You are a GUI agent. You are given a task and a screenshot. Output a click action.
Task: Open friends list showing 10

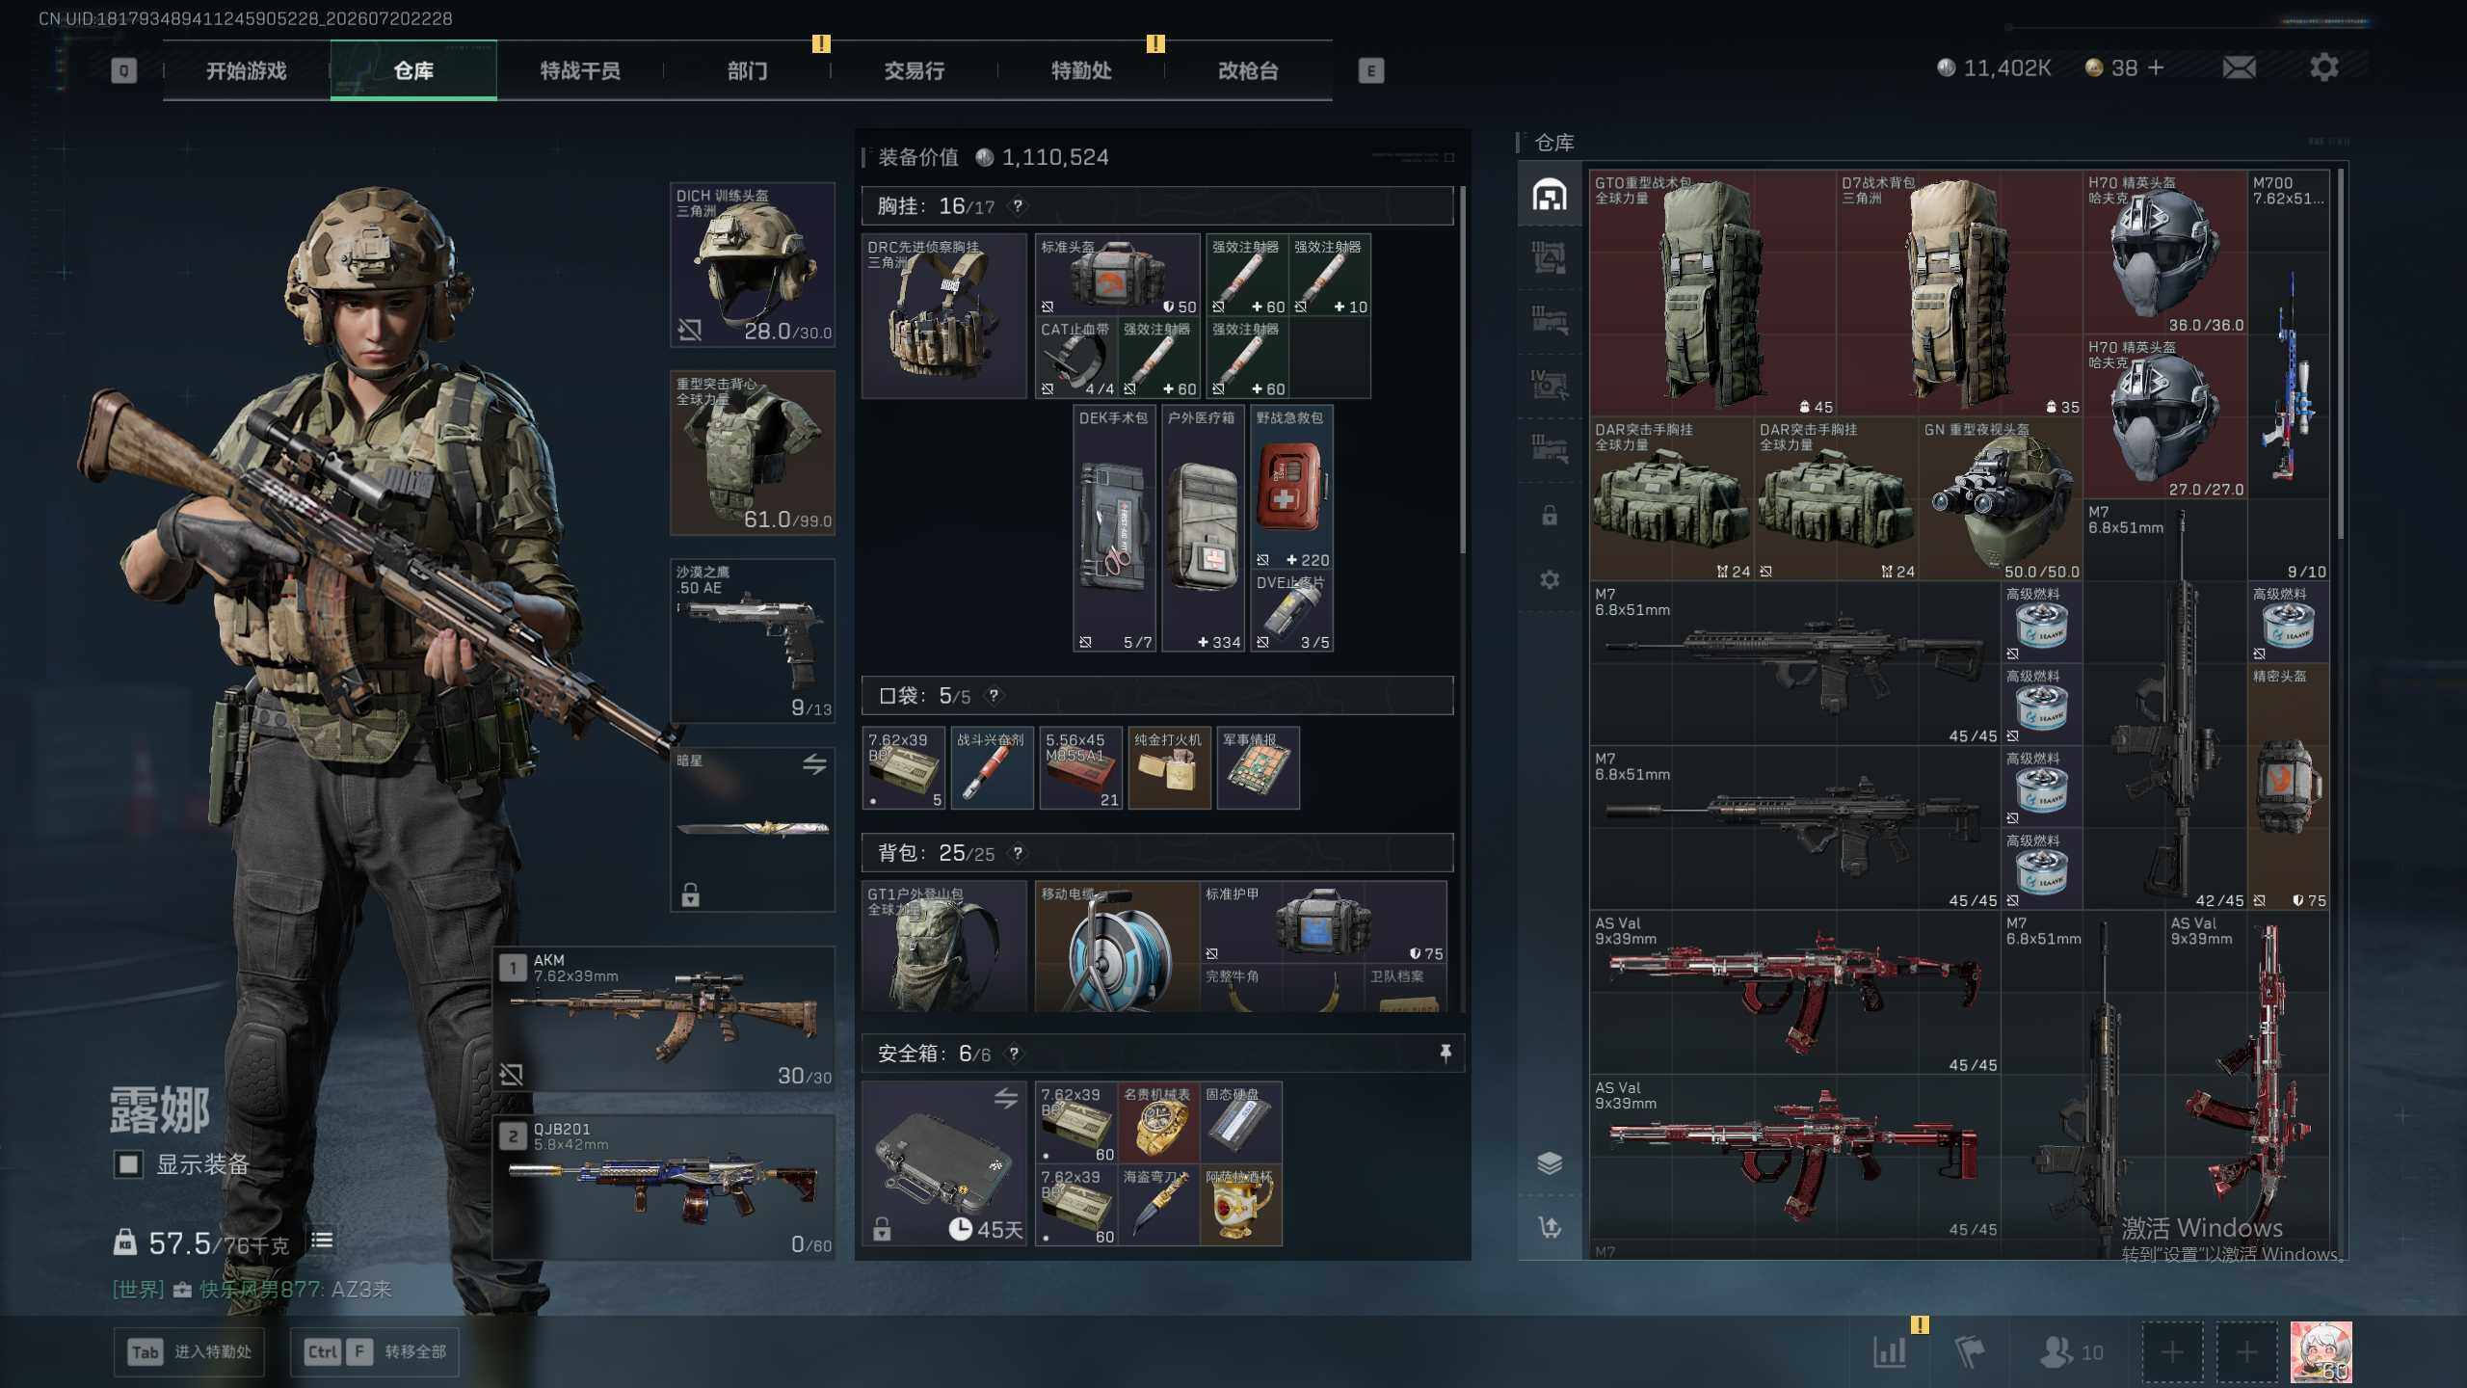point(2071,1351)
